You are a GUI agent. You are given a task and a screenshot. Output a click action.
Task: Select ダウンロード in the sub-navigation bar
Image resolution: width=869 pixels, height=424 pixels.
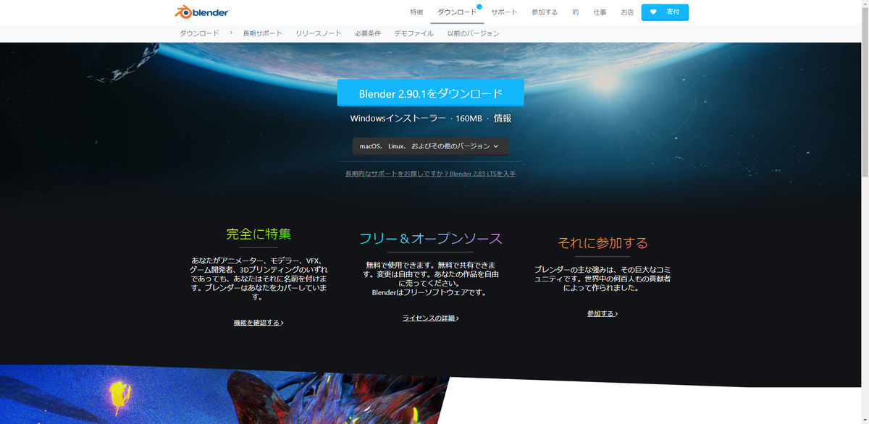pyautogui.click(x=199, y=33)
